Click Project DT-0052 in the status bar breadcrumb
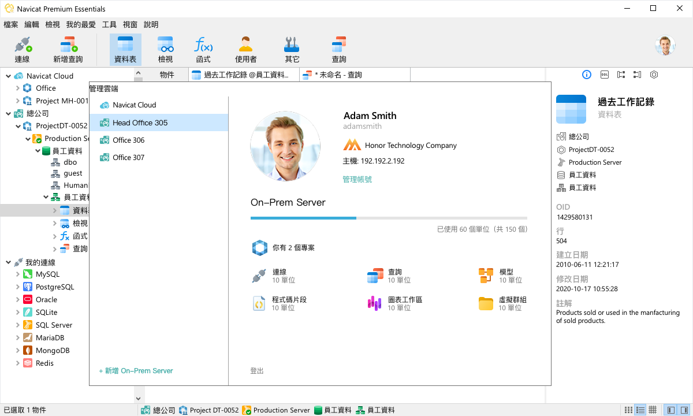The height and width of the screenshot is (416, 693). (208, 410)
